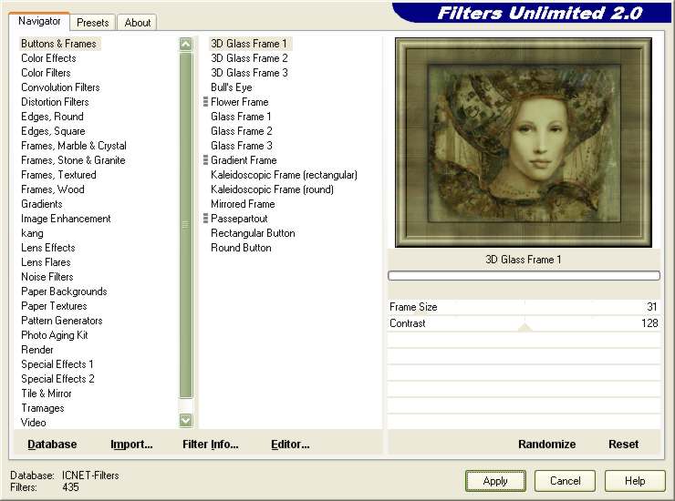This screenshot has height=501, width=675.
Task: Open Filter Info...
Action: (211, 445)
